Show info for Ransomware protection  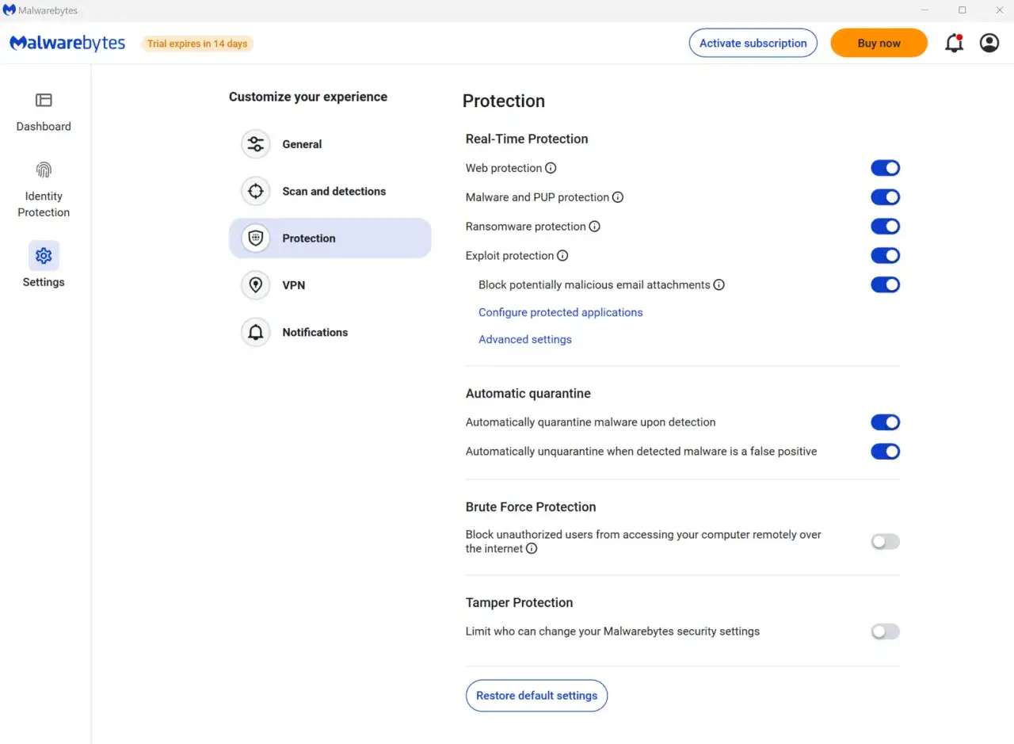click(x=595, y=227)
